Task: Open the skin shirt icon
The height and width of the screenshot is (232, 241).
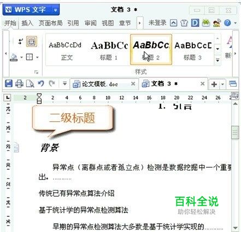Action: tap(184, 23)
